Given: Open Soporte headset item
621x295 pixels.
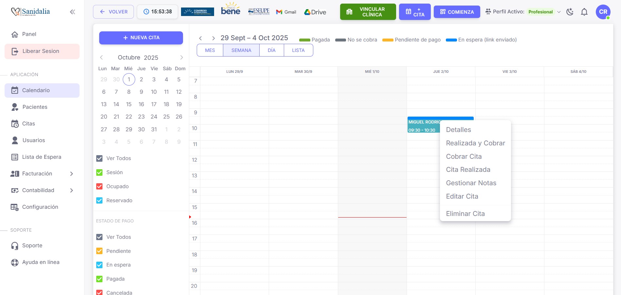Looking at the screenshot, I should point(32,246).
